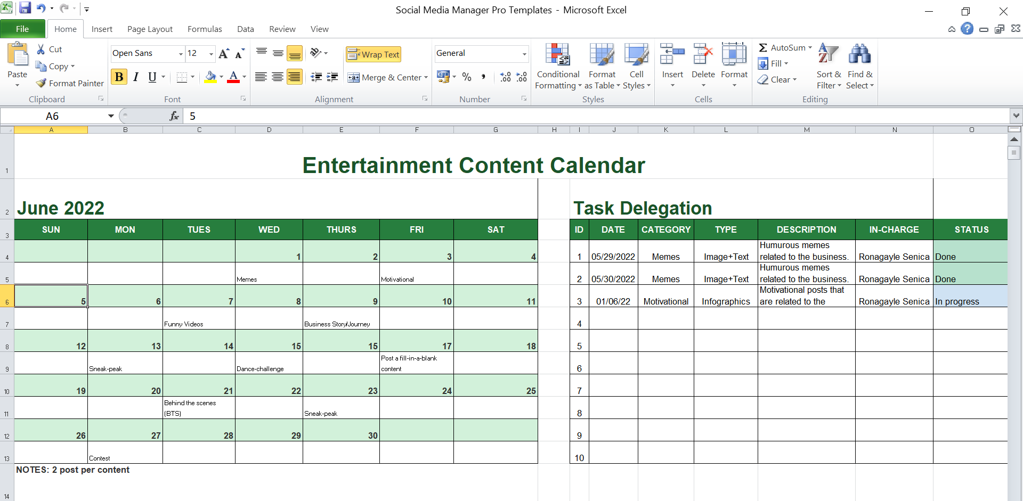Increase font size with Grow Font icon
The height and width of the screenshot is (501, 1023).
coord(224,53)
